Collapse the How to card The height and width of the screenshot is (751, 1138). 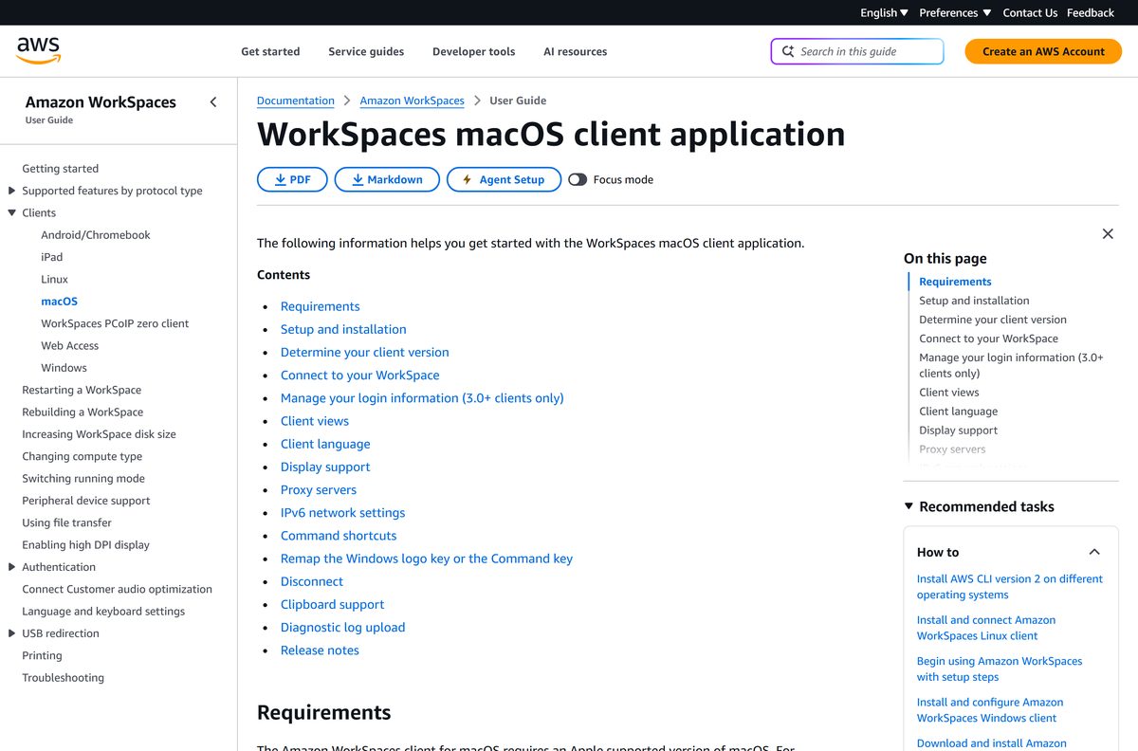click(x=1094, y=552)
